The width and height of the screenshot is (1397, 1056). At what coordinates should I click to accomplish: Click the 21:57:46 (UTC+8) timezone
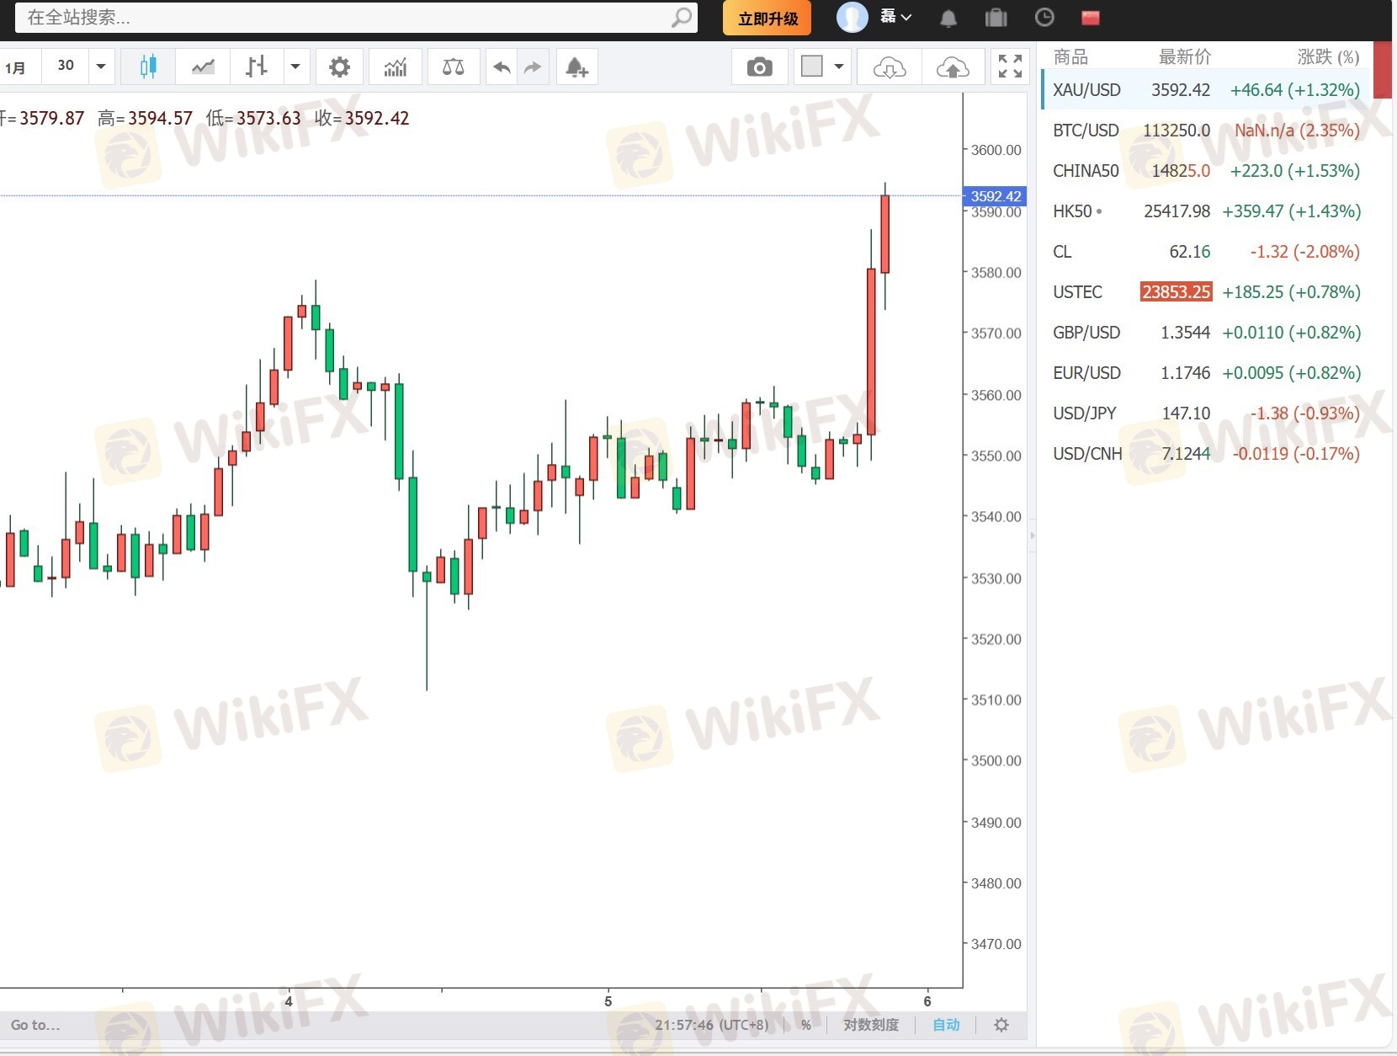712,1025
